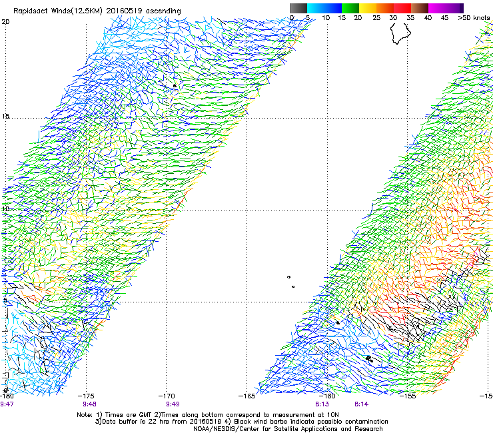
Task: Click the cyan-blue 5-15 knots legend swatch
Action: click(x=324, y=8)
